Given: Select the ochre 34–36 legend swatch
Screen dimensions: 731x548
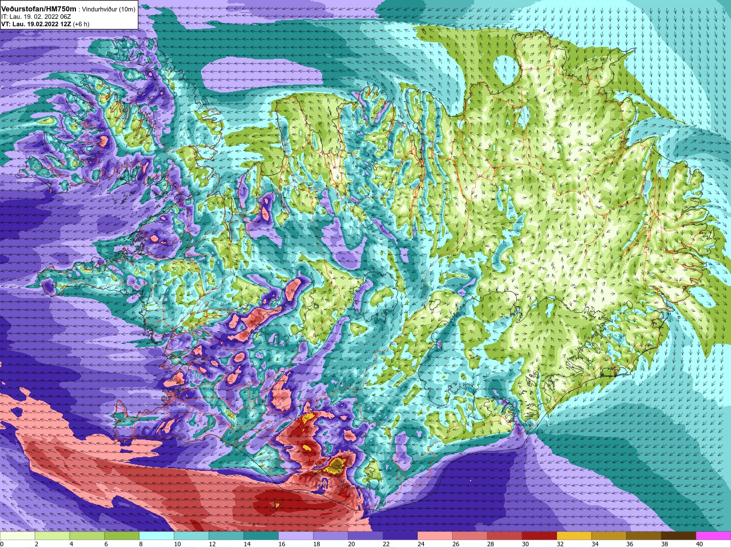Looking at the screenshot, I should coord(610,536).
